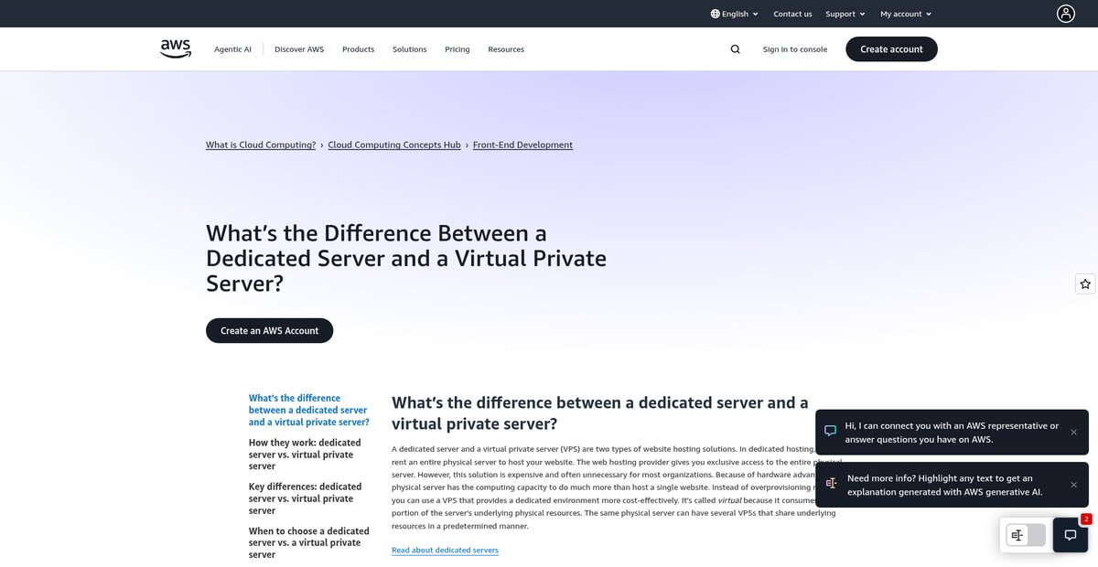The height and width of the screenshot is (567, 1098).
Task: Jump to 'How they work' sidebar section
Action: [x=305, y=455]
